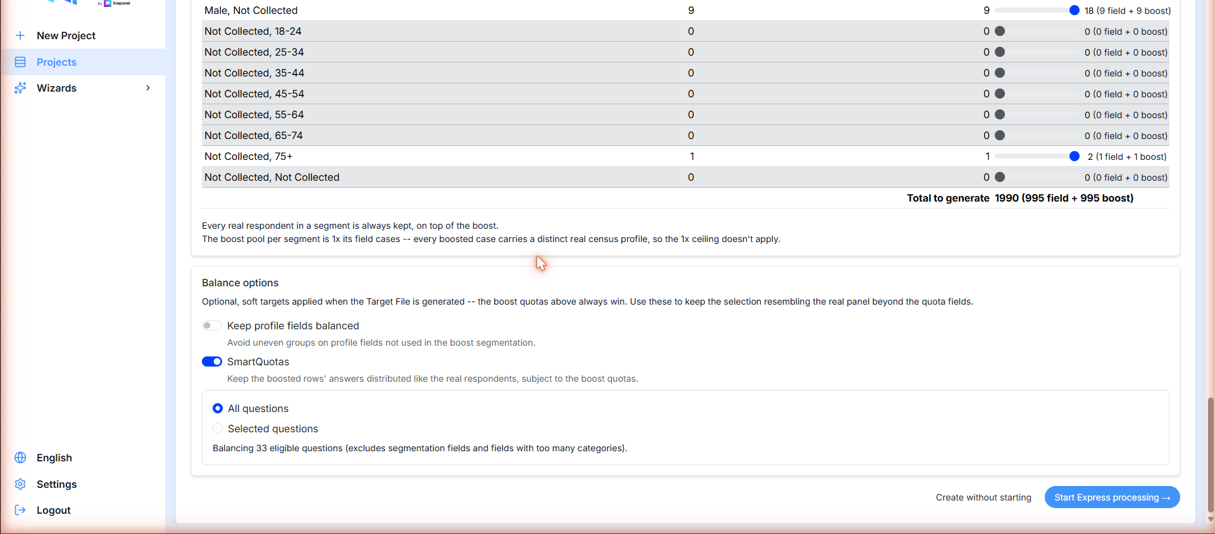Click the 'Not Collected, 45-54' row label
This screenshot has width=1215, height=534.
coord(254,94)
